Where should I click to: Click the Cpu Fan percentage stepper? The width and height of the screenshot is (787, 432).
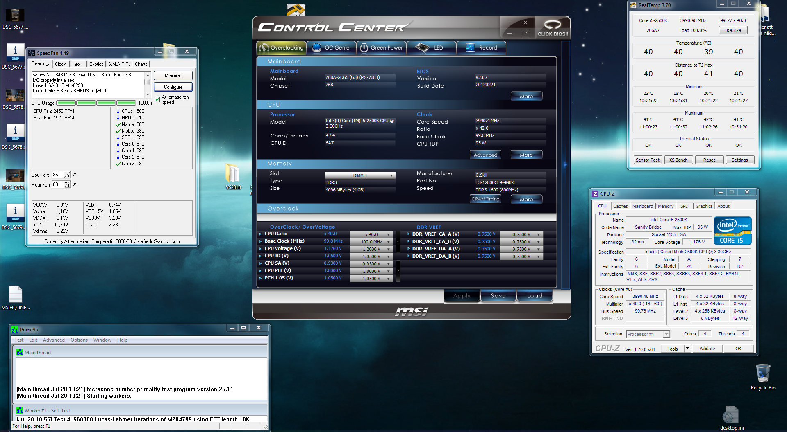pyautogui.click(x=67, y=175)
